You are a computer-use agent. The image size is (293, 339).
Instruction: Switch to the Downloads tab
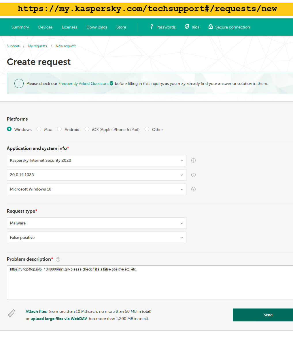[97, 27]
